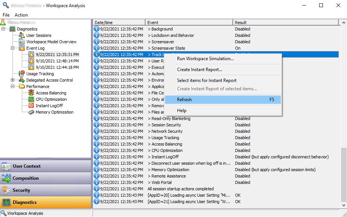Click the CPU Optimization icon
The width and height of the screenshot is (347, 217).
coord(31,99)
